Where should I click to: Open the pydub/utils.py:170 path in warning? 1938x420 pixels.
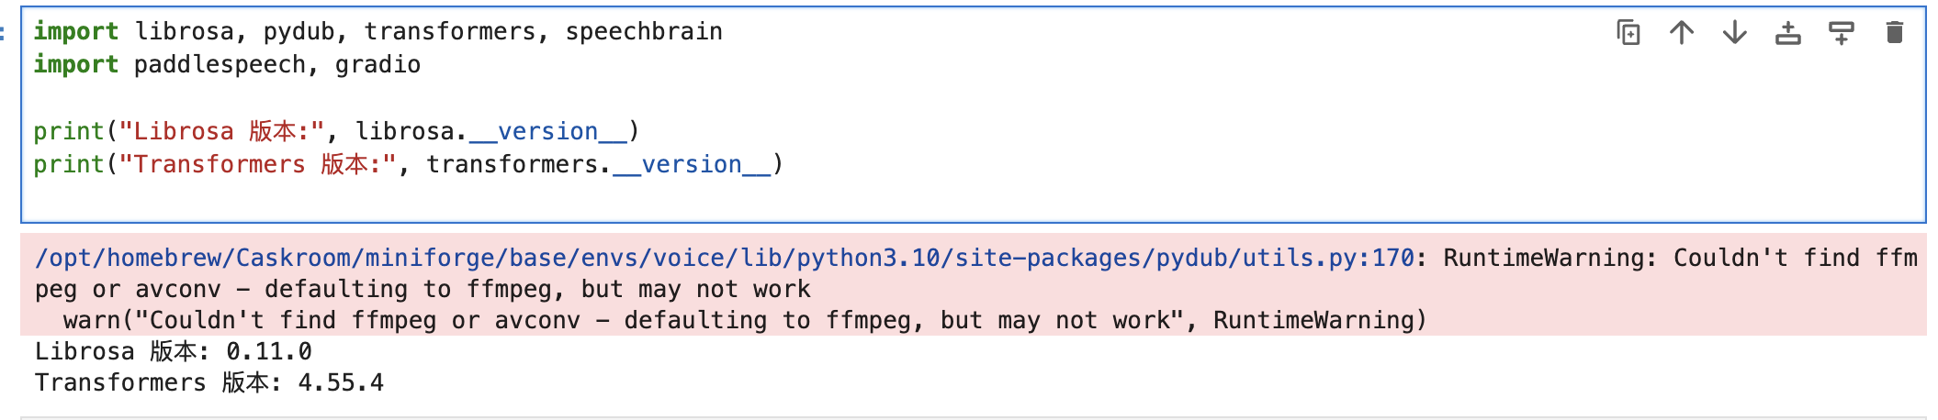[725, 258]
